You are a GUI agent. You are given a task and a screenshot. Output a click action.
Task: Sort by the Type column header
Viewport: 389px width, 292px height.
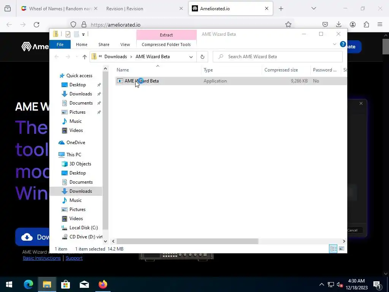click(208, 70)
